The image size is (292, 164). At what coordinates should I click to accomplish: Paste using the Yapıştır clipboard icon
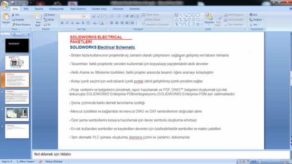point(6,17)
